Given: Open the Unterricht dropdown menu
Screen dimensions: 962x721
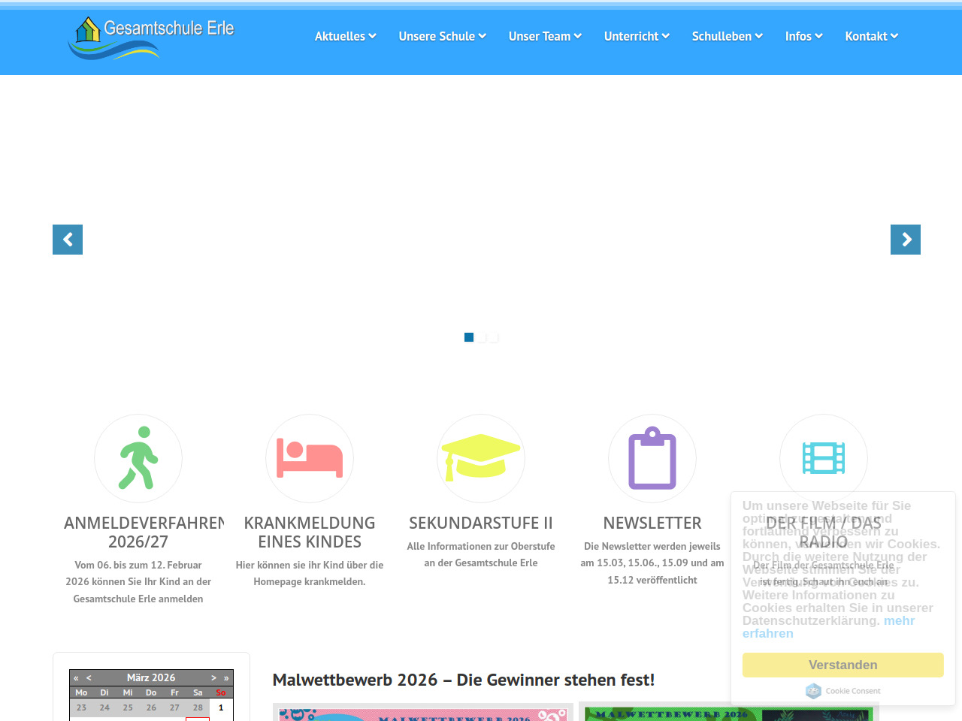Looking at the screenshot, I should coord(637,36).
